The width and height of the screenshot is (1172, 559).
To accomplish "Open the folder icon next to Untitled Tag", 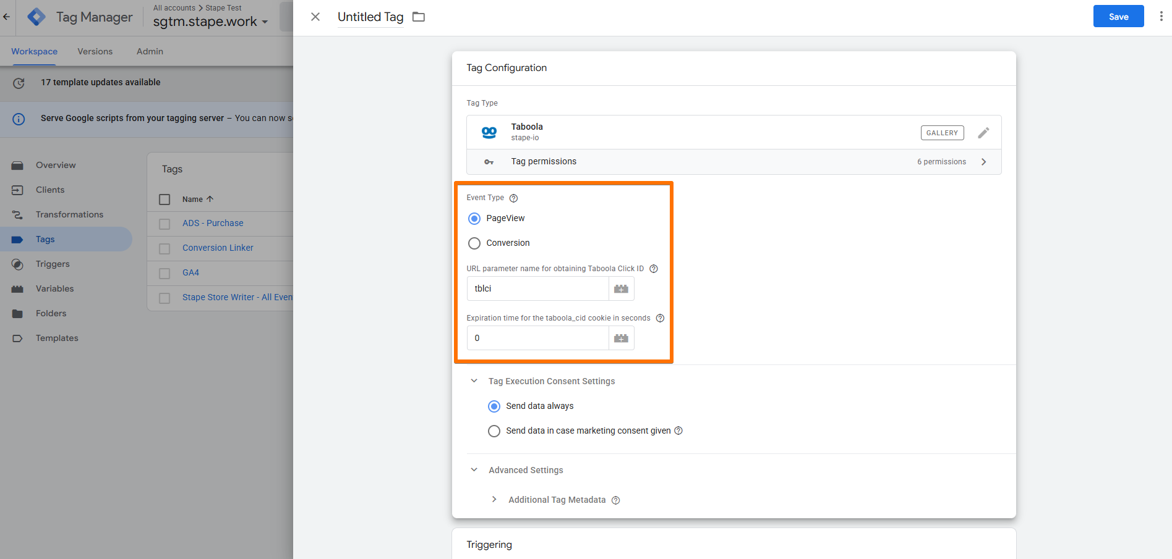I will (419, 17).
